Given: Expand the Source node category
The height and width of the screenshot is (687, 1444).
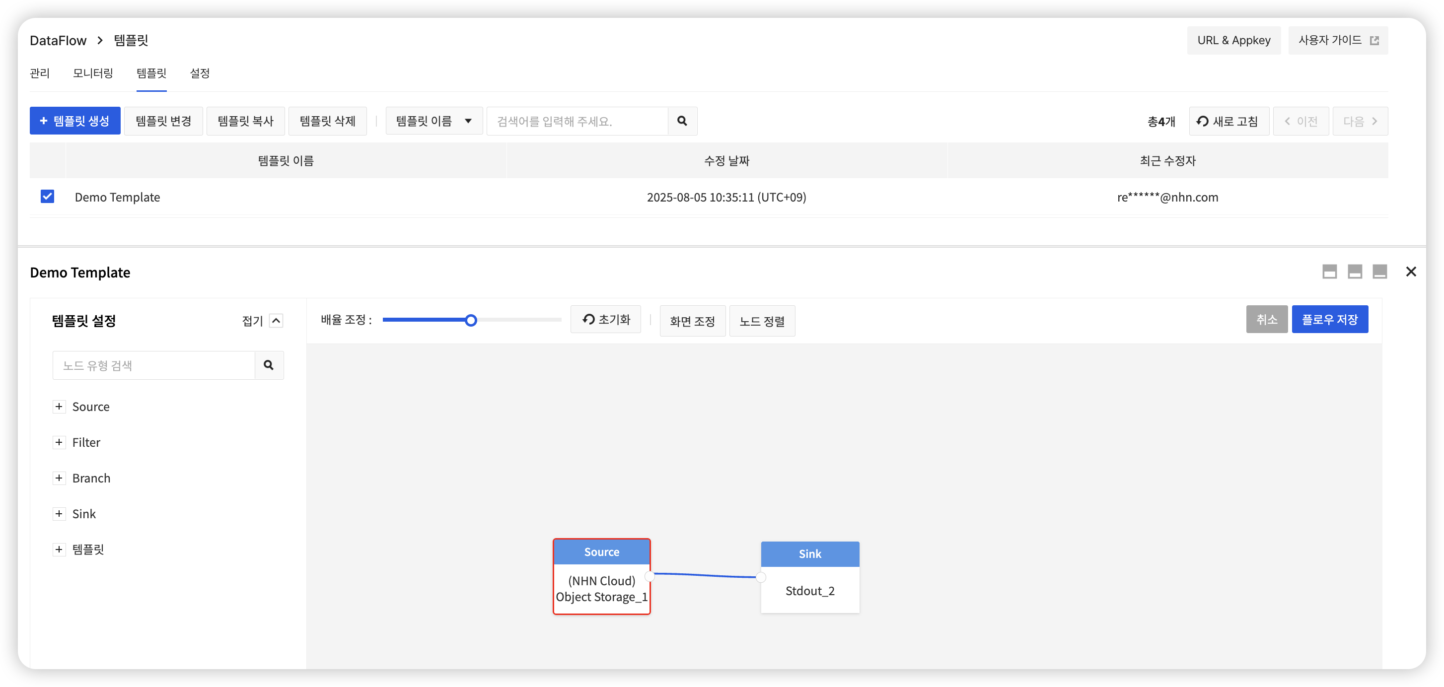Looking at the screenshot, I should [59, 406].
